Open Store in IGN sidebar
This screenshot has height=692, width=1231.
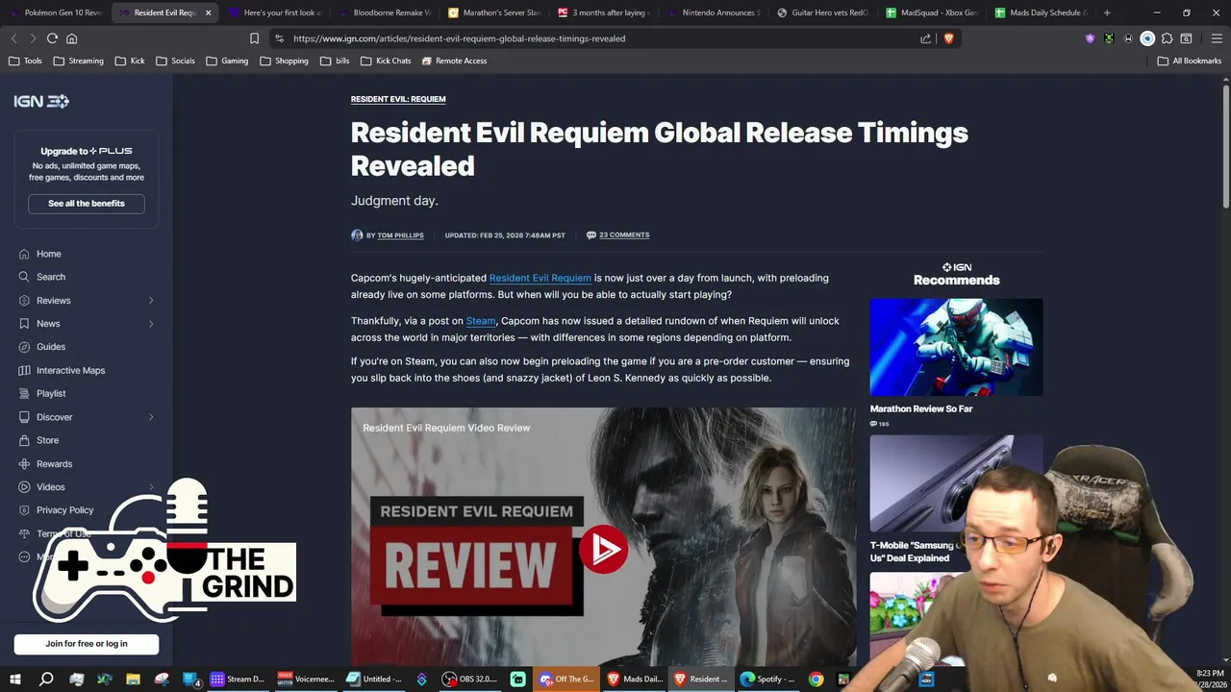(47, 440)
